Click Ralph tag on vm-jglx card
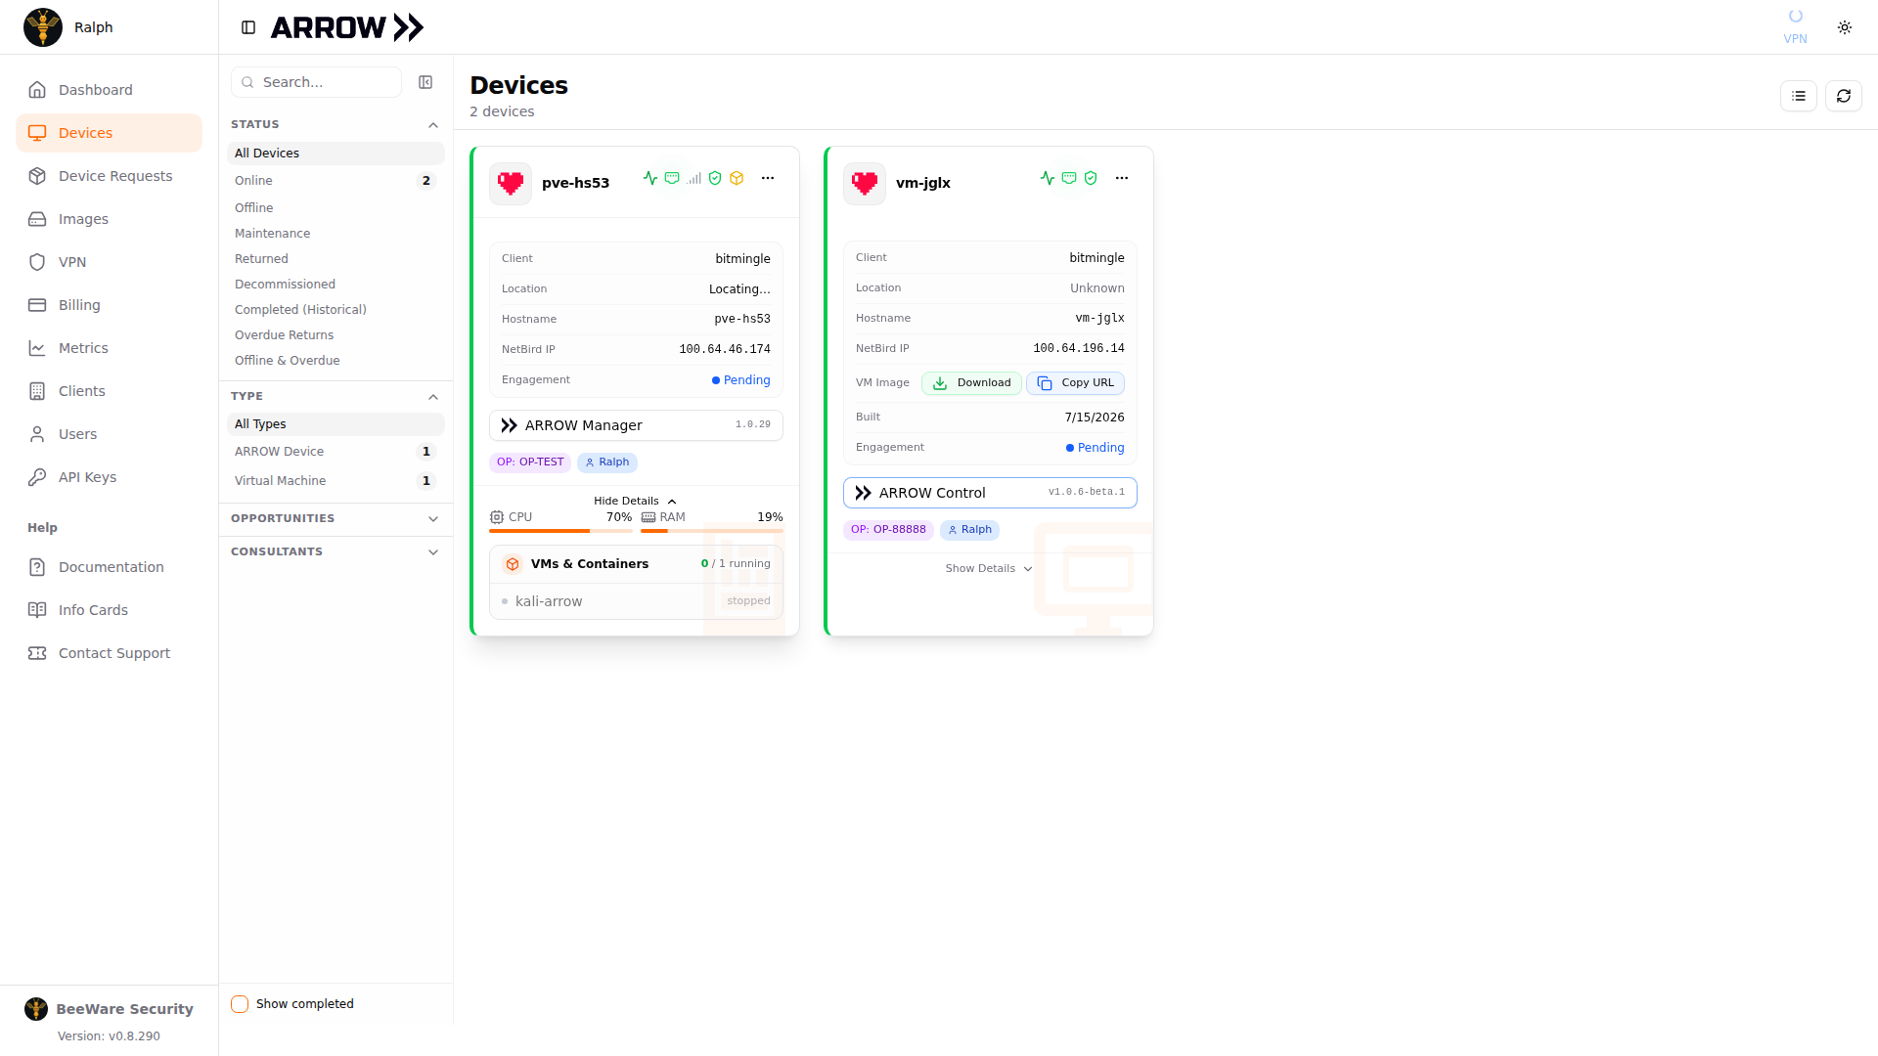This screenshot has height=1056, width=1878. [969, 530]
